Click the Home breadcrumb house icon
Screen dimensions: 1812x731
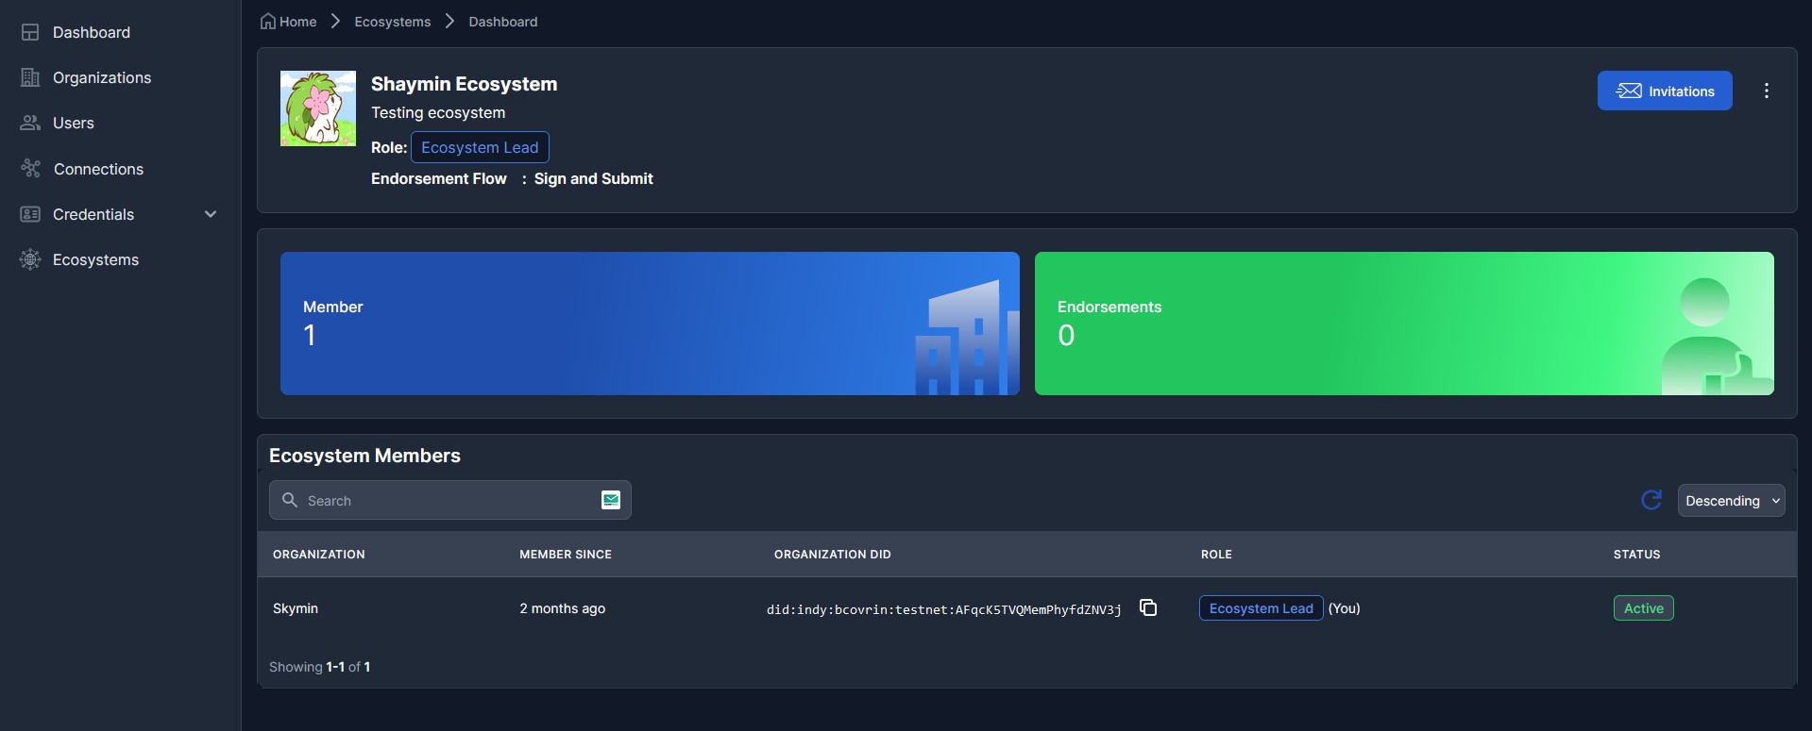click(268, 22)
